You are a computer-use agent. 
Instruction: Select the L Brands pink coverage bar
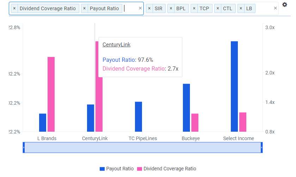[51, 94]
